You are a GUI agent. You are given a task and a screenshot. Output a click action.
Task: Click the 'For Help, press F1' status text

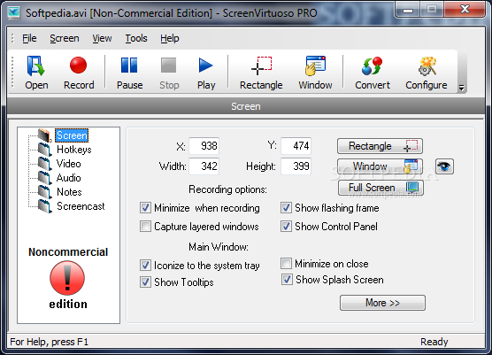(50, 342)
